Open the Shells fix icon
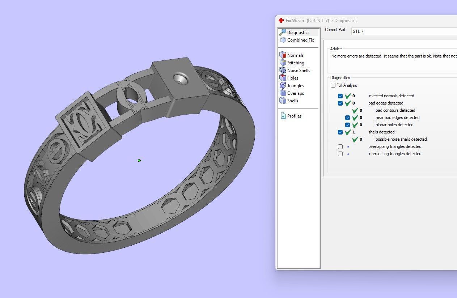 (x=283, y=101)
